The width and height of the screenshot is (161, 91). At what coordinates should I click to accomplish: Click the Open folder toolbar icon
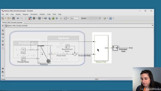pos(8,18)
